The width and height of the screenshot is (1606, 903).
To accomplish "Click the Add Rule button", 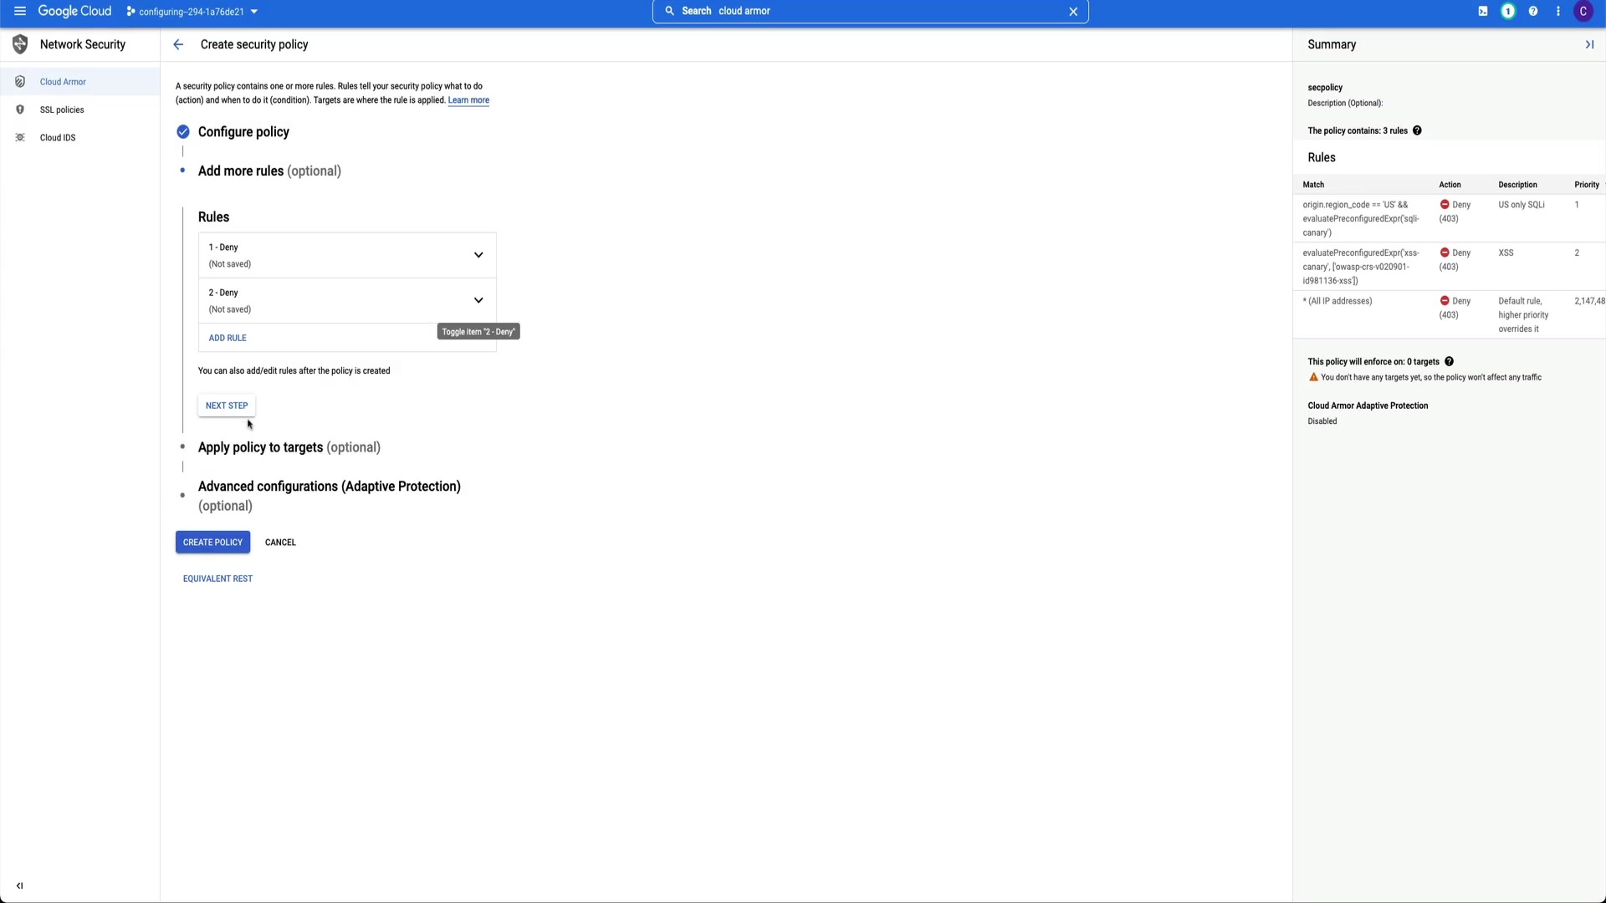I will coord(228,338).
